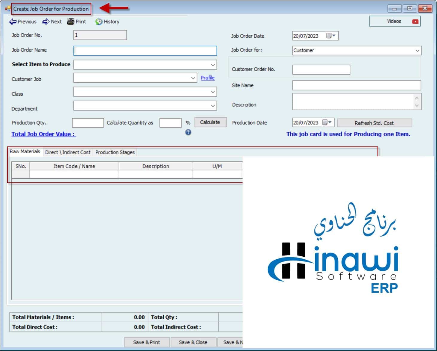
Task: Click the SNo. column header
Action: point(21,166)
